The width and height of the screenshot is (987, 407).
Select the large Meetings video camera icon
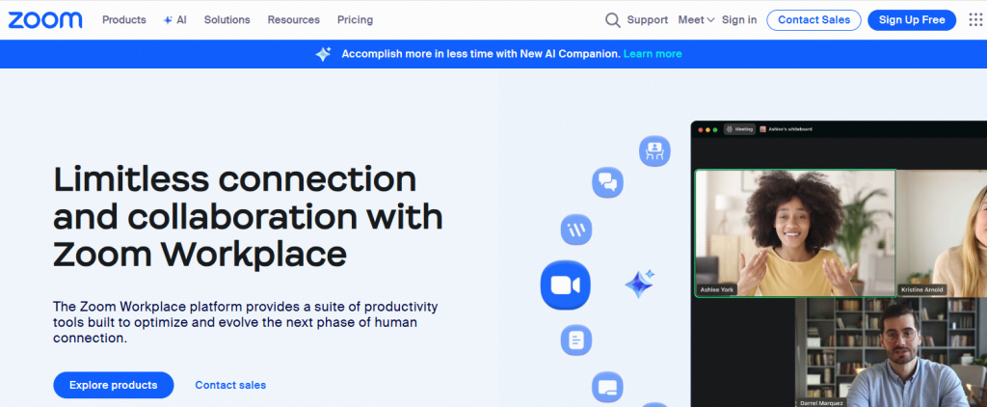click(x=565, y=285)
